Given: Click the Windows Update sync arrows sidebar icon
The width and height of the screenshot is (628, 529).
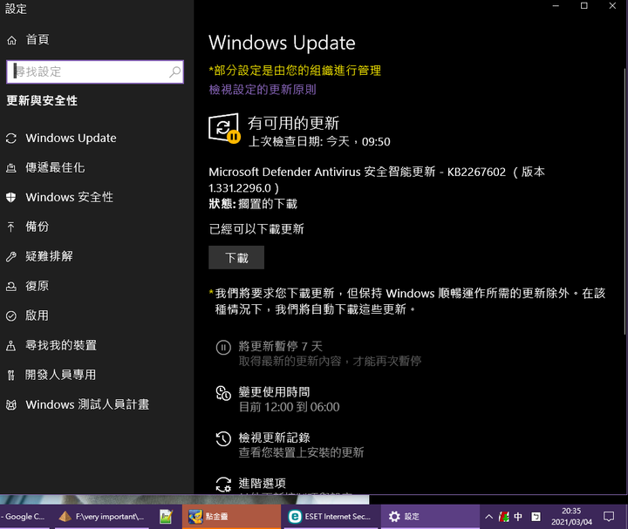Looking at the screenshot, I should tap(11, 139).
